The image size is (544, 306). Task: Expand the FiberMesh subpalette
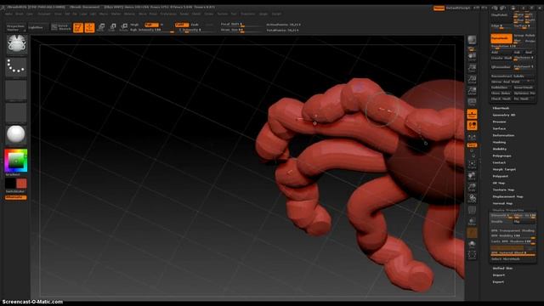(501, 108)
